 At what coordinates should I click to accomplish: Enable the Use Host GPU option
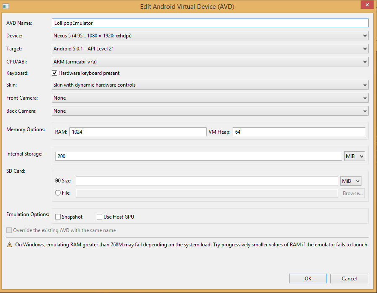99,216
